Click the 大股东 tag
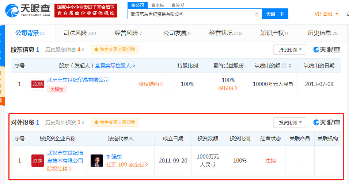 click(x=57, y=89)
